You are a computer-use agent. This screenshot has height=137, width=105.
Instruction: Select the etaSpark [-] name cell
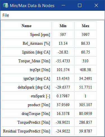pos(27,96)
